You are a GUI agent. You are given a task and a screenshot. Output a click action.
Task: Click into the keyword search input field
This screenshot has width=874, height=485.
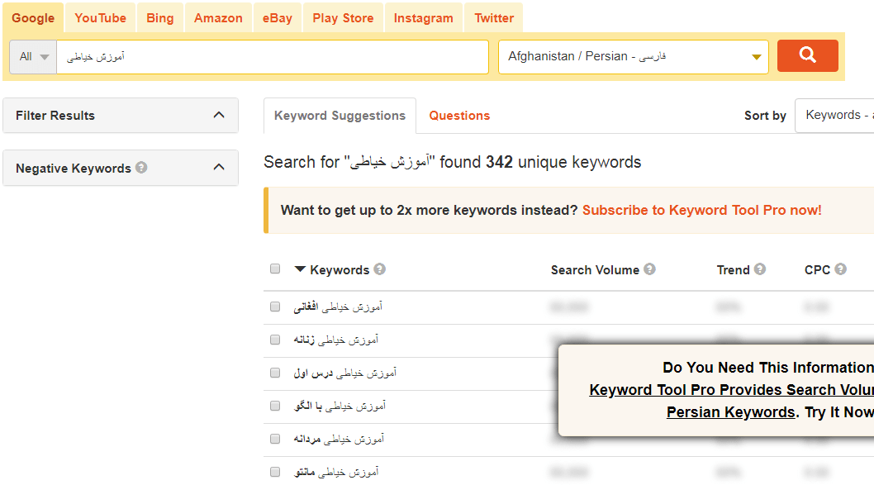273,57
